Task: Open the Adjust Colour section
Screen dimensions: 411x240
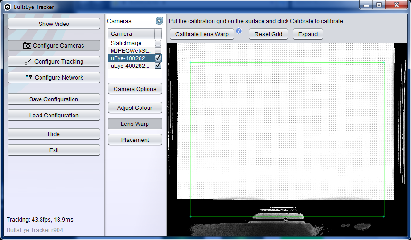Action: [x=135, y=108]
